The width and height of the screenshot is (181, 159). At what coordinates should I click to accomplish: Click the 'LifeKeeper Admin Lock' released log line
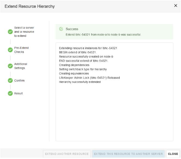(89, 78)
